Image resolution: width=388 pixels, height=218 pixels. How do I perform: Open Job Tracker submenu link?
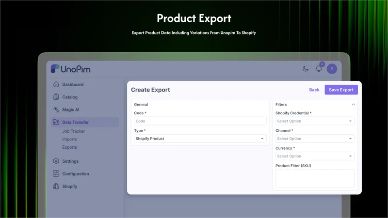coord(74,131)
